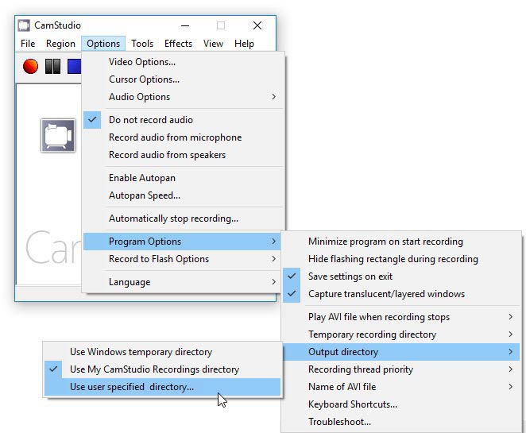Viewport: 526px width, 433px height.
Task: Click Troubleshoot menu entry
Action: 339,422
